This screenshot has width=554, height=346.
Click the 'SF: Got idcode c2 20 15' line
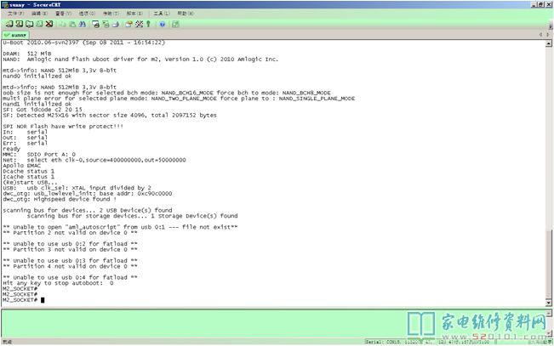pos(42,110)
